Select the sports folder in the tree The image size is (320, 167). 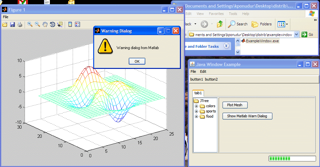(x=208, y=111)
